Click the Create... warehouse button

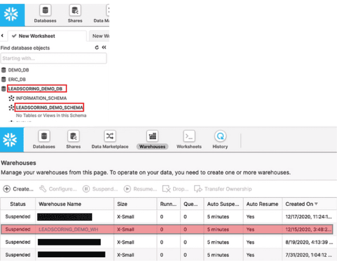click(19, 189)
